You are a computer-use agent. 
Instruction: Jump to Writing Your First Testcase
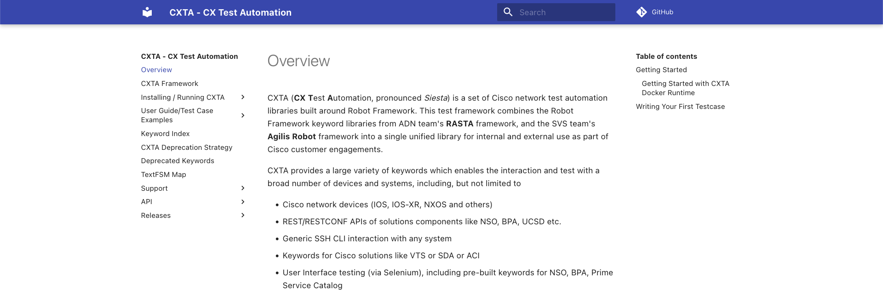tap(680, 107)
